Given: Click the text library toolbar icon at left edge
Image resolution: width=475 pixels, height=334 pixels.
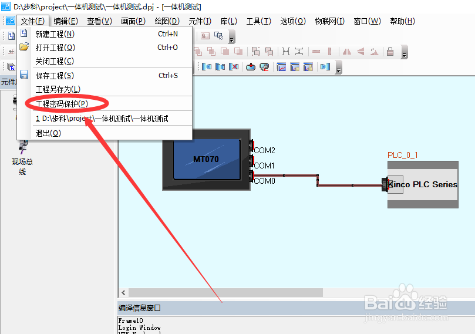Looking at the screenshot, I should pyautogui.click(x=11, y=66).
